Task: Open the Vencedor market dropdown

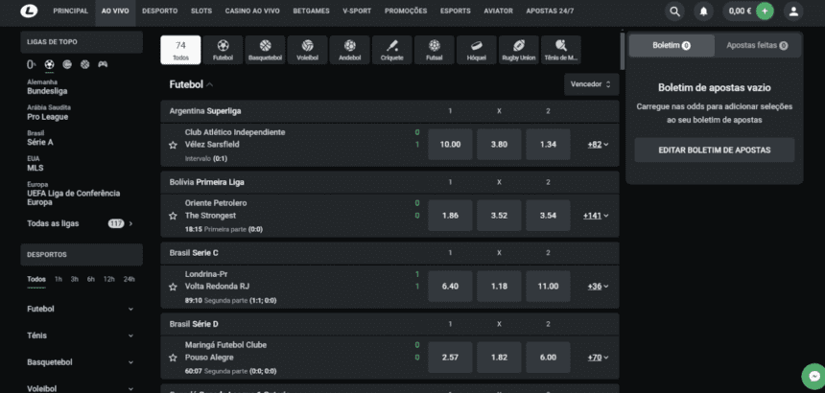Action: point(591,84)
